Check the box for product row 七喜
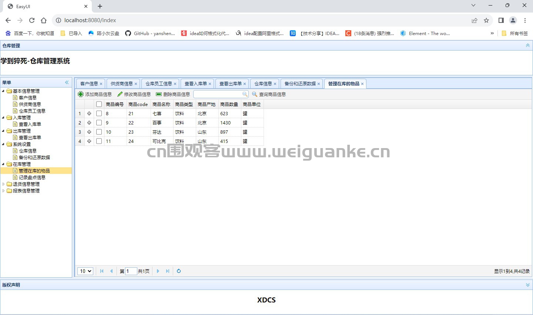 pyautogui.click(x=99, y=113)
